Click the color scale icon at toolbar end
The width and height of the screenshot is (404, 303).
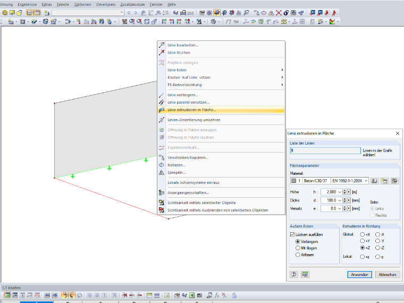click(x=332, y=22)
